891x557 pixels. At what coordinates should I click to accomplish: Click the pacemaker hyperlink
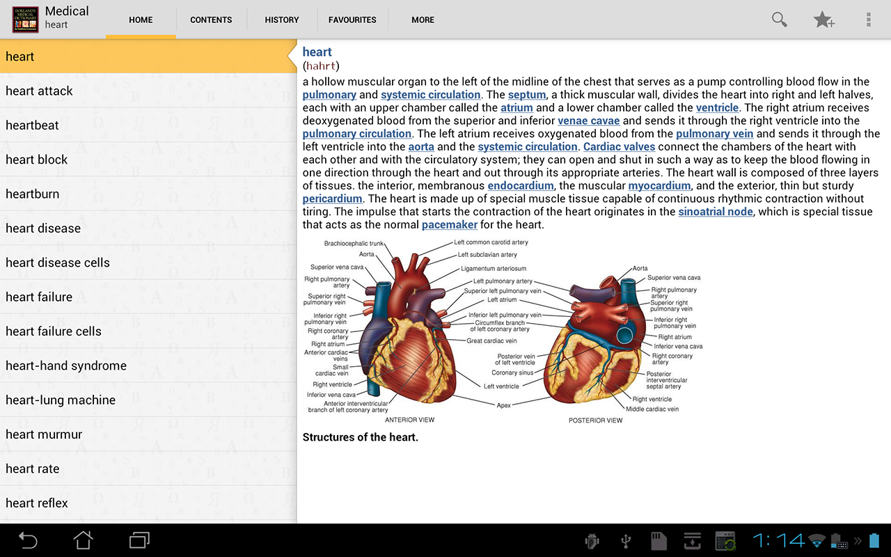pos(449,224)
